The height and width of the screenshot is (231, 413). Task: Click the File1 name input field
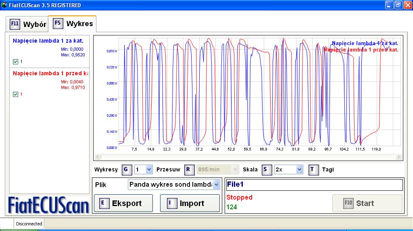click(314, 185)
